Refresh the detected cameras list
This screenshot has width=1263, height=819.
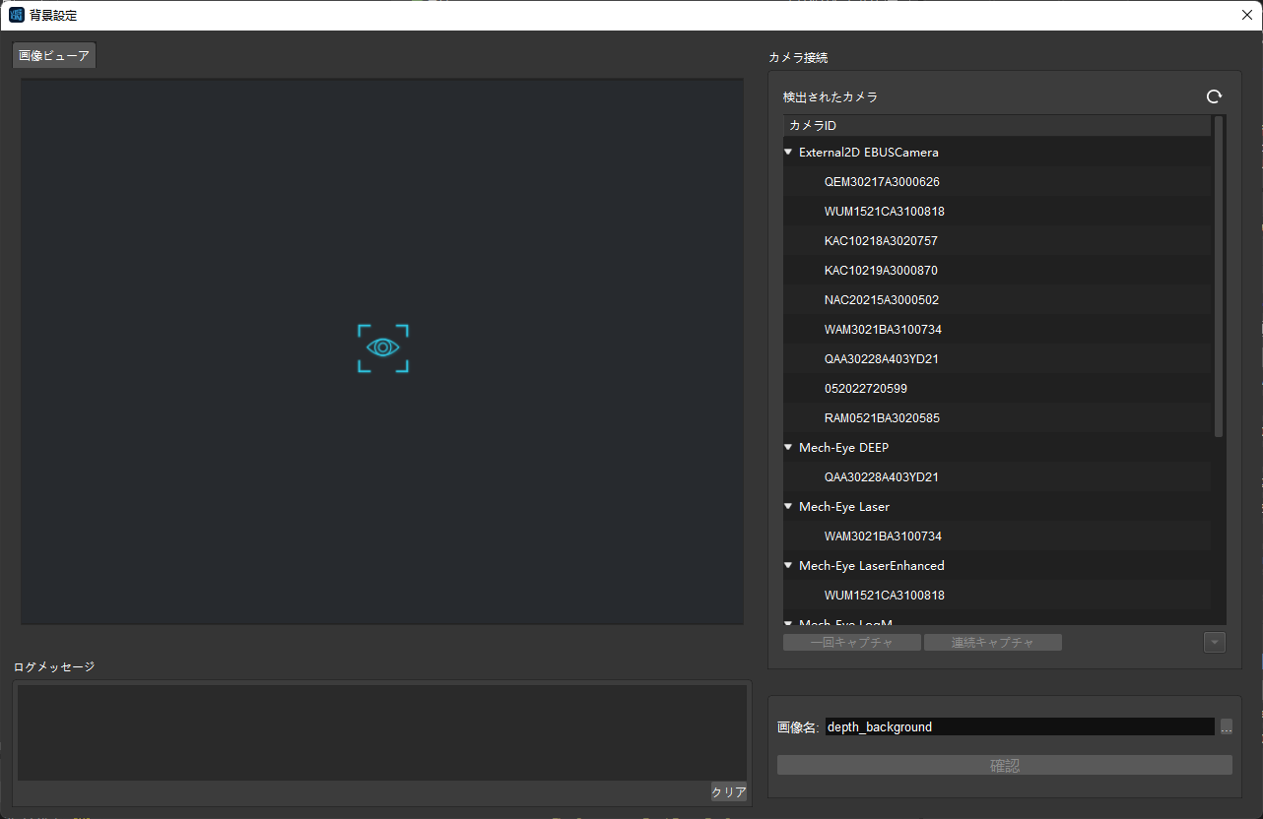pyautogui.click(x=1214, y=96)
